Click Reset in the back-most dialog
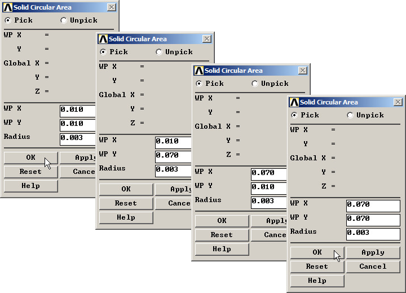This screenshot has height=293, width=406. pyautogui.click(x=30, y=172)
